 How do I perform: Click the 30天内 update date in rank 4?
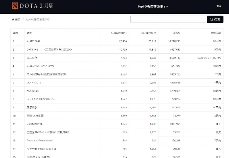point(217,66)
